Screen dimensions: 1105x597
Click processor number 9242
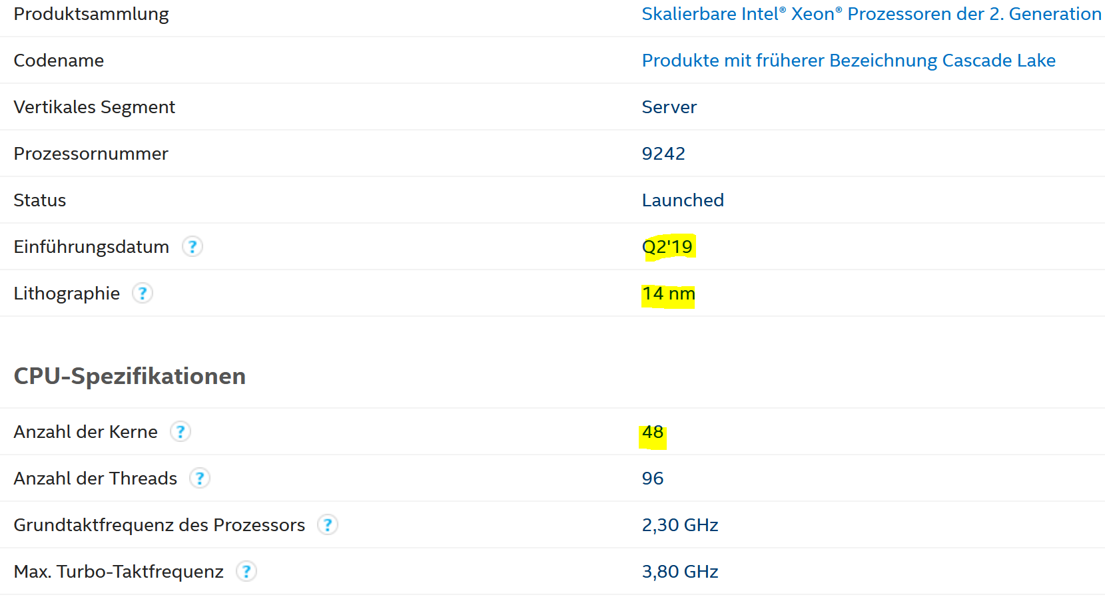(x=663, y=154)
